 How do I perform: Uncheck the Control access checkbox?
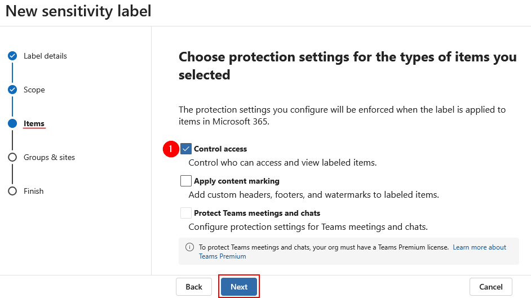pos(186,149)
